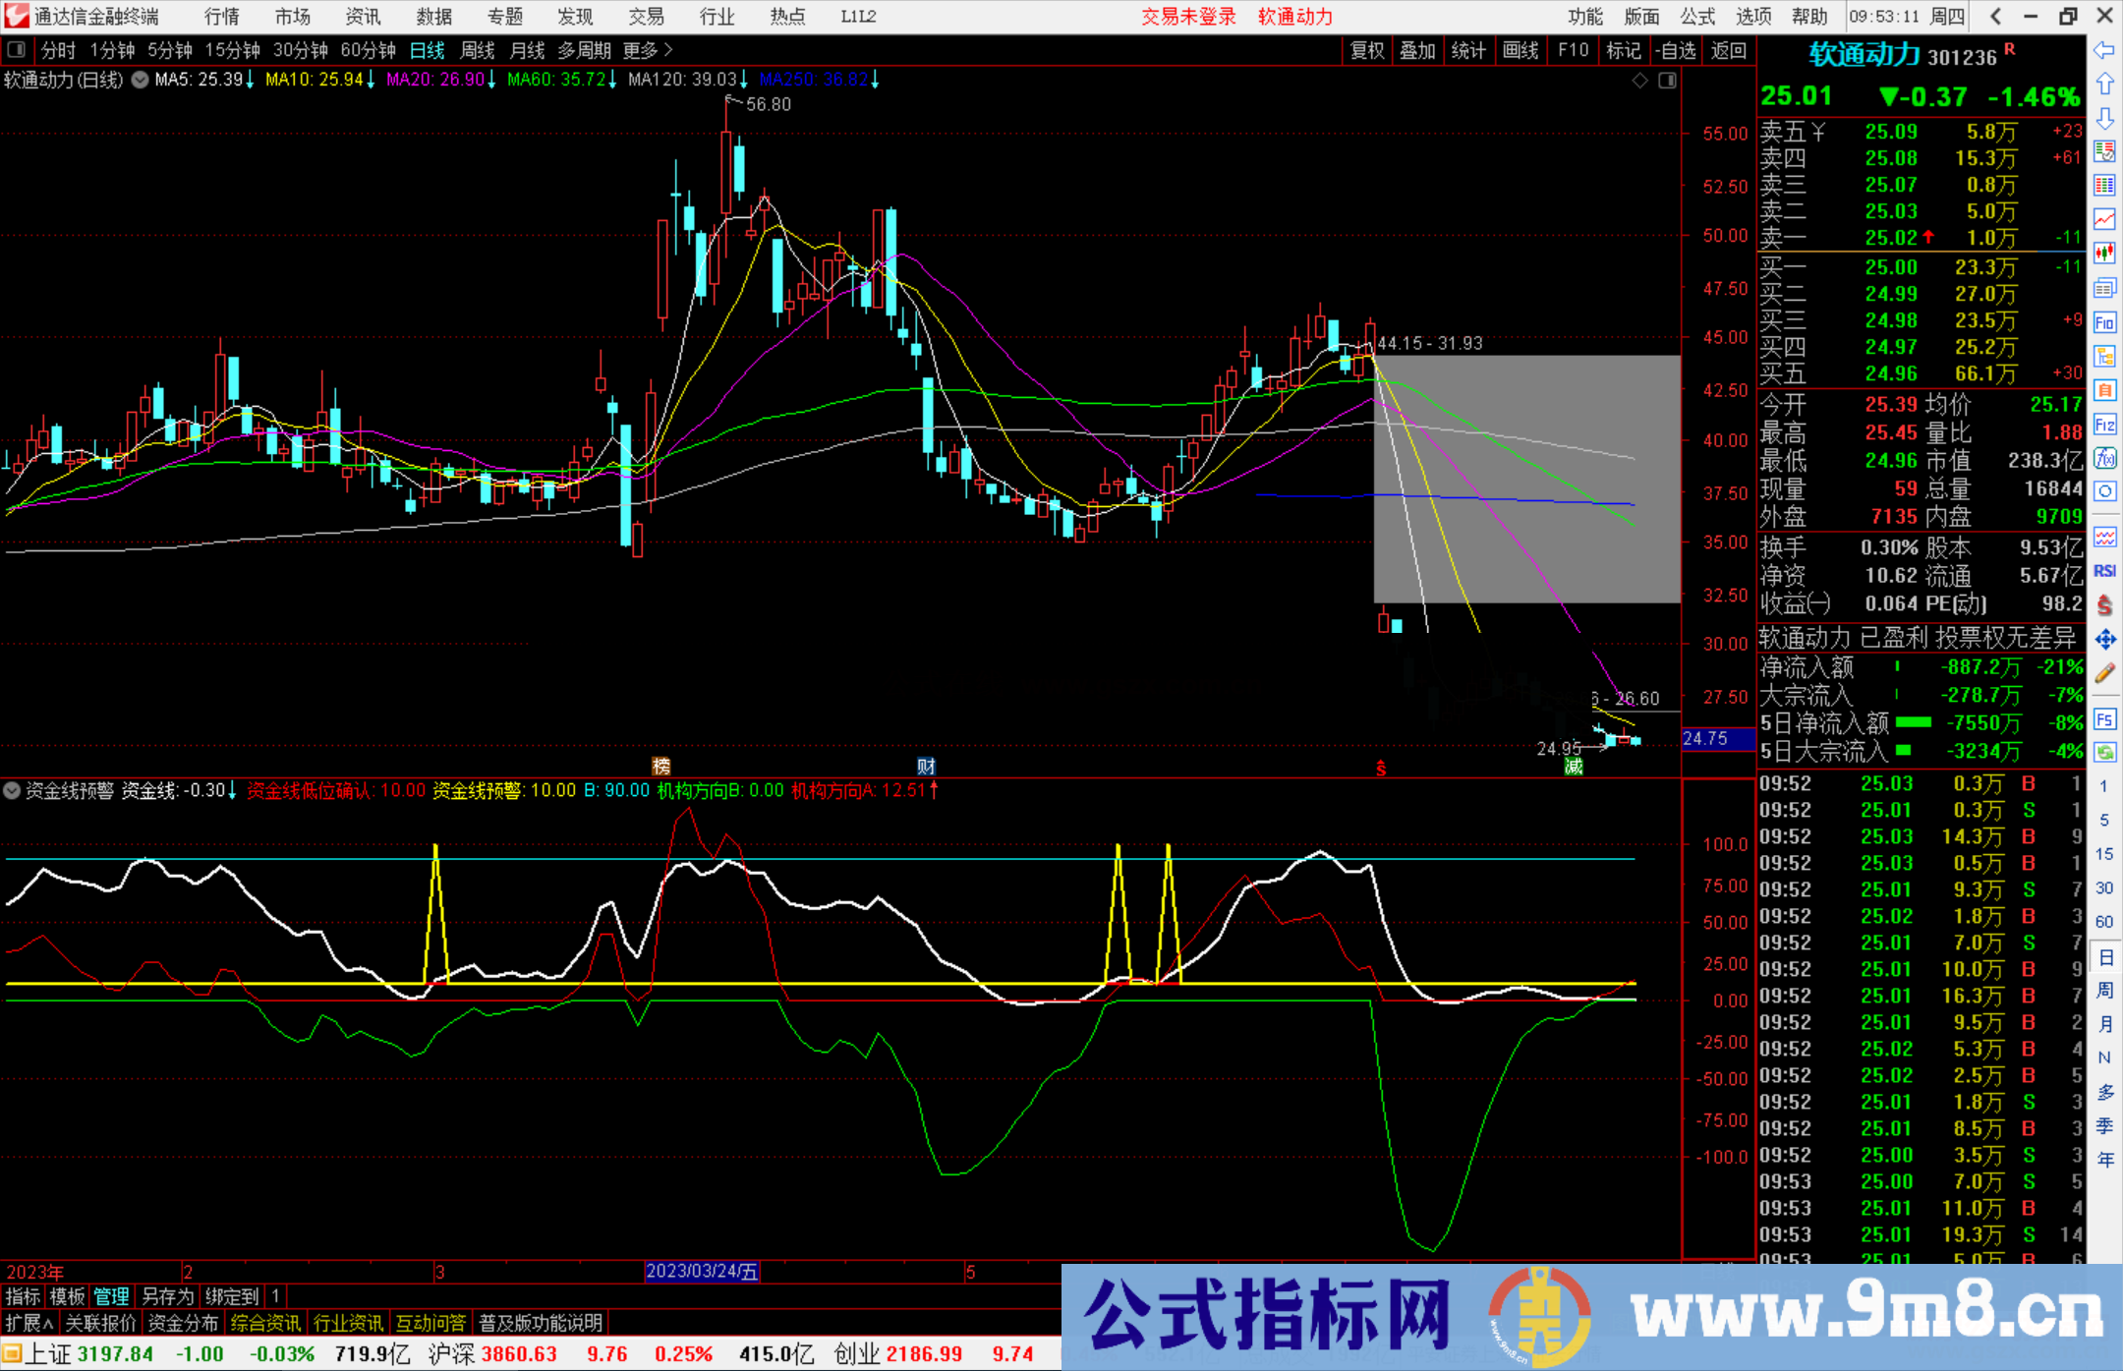Screen dimensions: 2123x1371
Task: Click the down arrow icon in right sidebar
Action: click(x=2104, y=118)
